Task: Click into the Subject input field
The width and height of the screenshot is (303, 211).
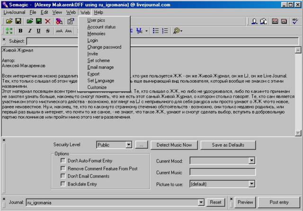Action: (x=163, y=41)
